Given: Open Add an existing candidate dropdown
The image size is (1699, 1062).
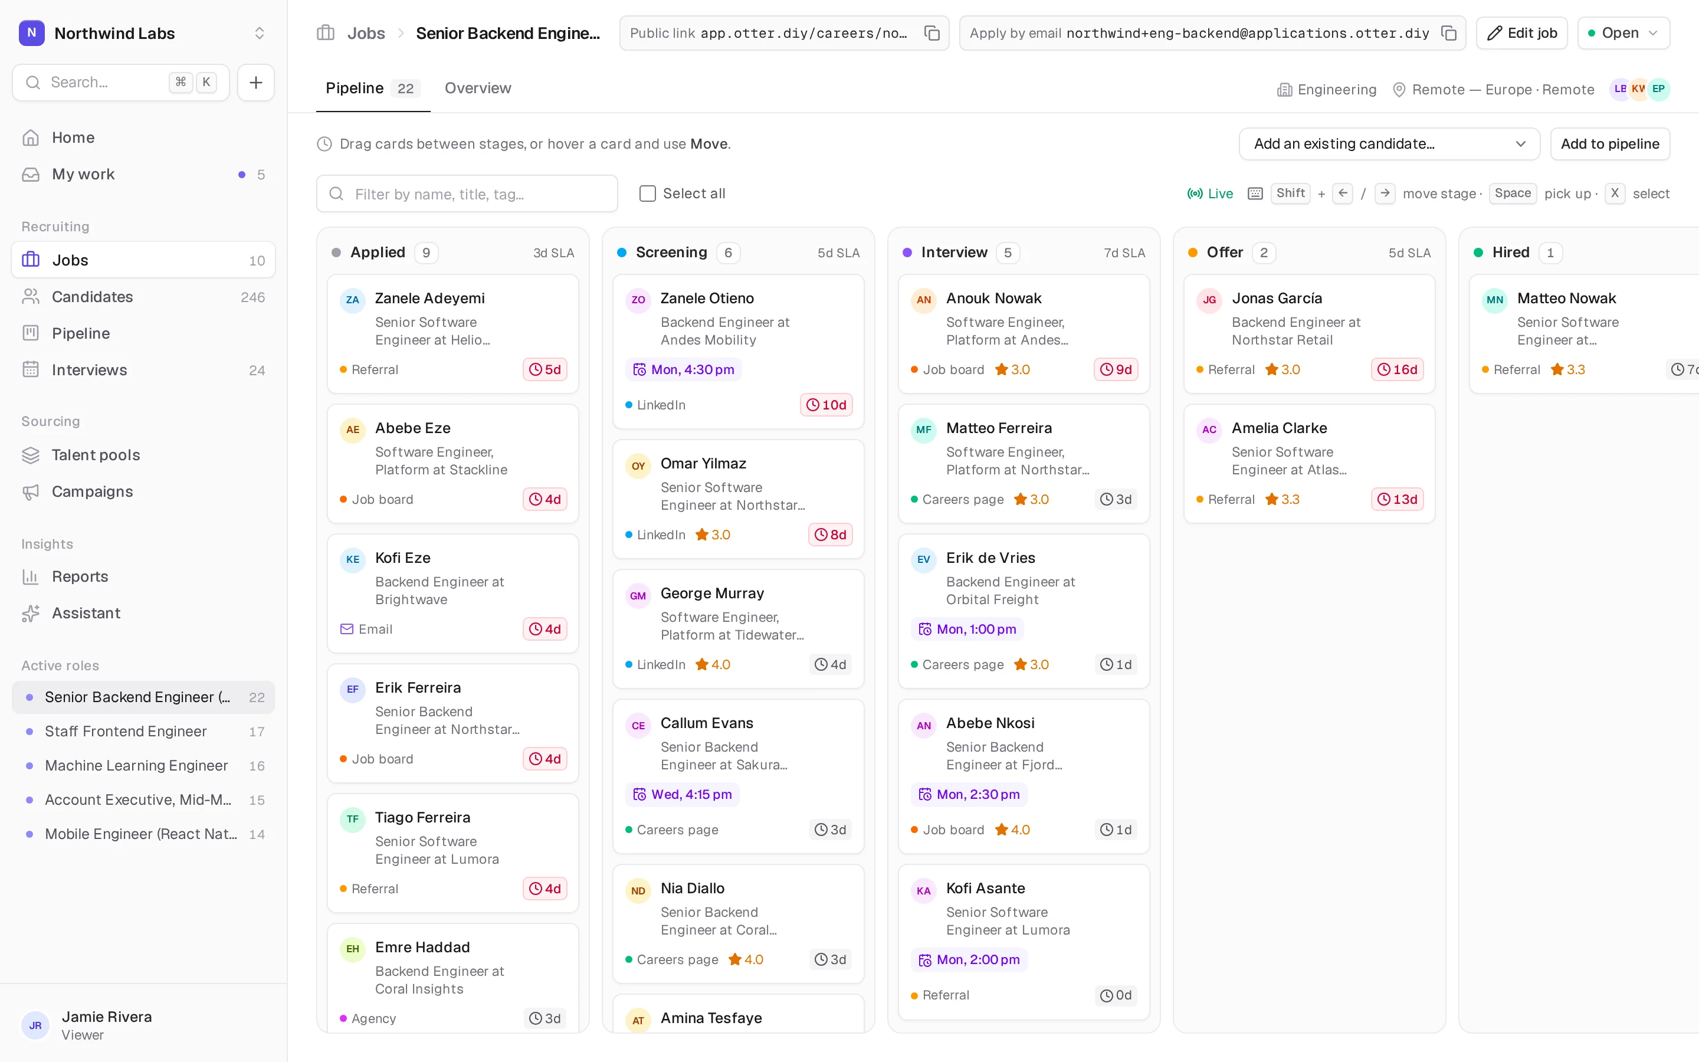Looking at the screenshot, I should point(1389,144).
